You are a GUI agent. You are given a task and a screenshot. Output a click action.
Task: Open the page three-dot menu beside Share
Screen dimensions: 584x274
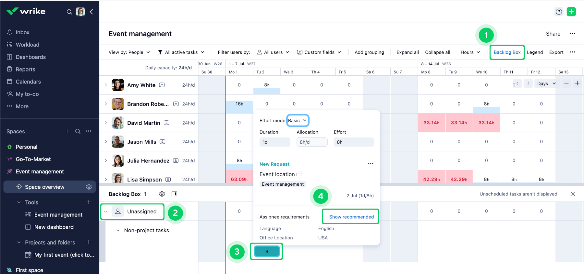tap(573, 33)
